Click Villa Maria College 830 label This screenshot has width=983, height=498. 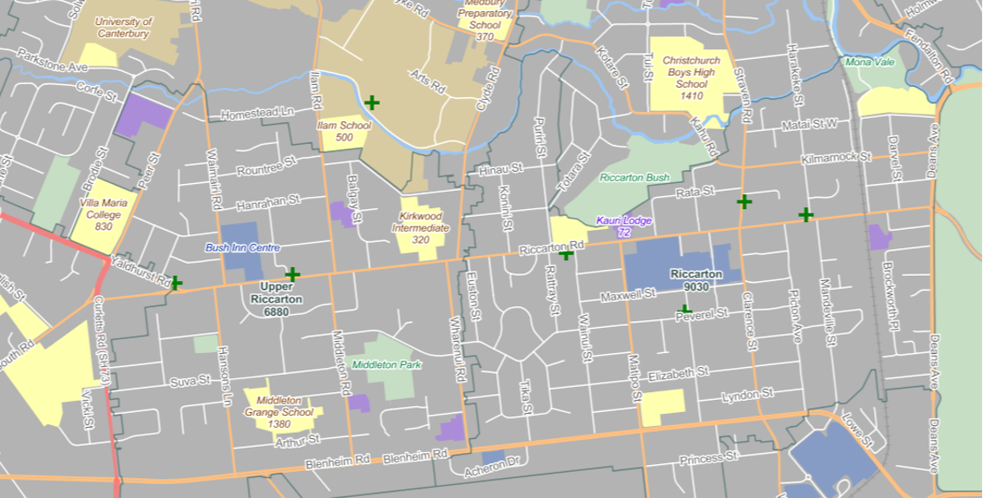pos(103,214)
